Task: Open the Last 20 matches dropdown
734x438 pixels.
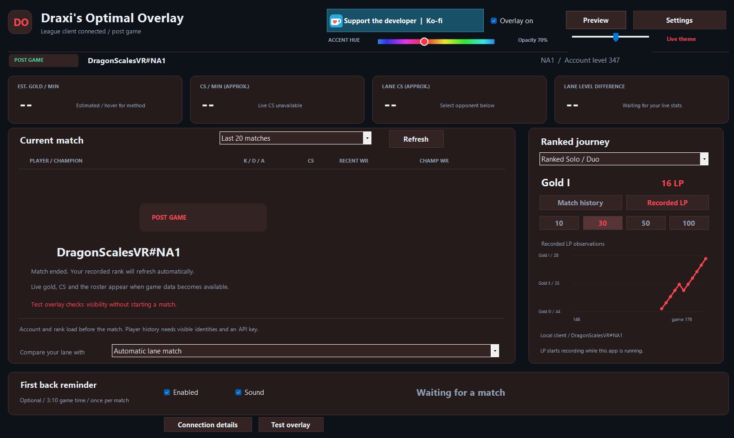Action: pyautogui.click(x=295, y=138)
